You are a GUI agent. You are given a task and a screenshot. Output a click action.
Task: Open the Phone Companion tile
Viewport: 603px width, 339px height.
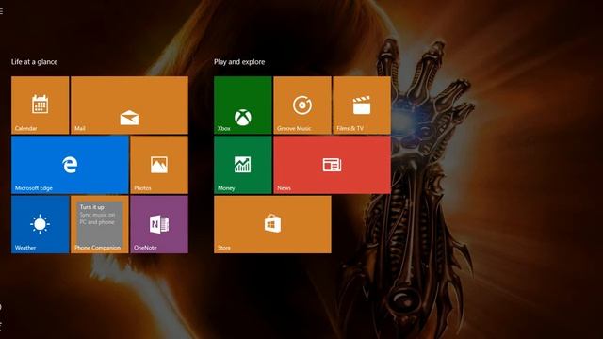point(100,224)
